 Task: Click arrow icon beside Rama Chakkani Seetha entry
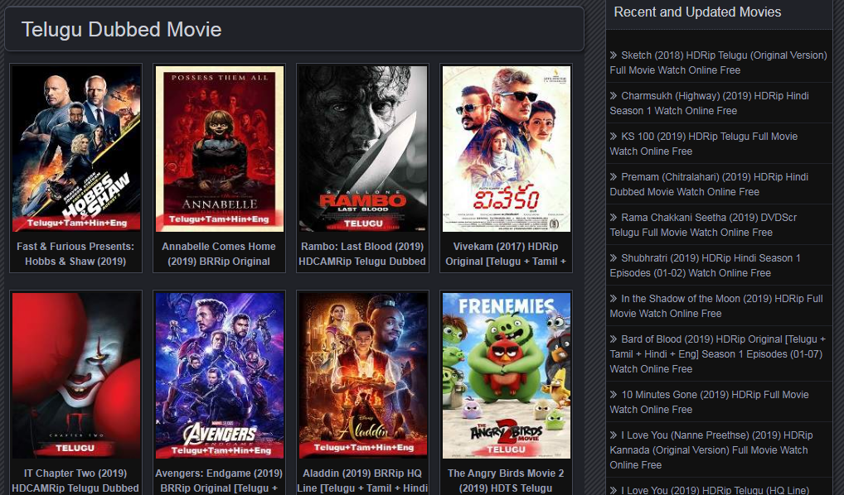[614, 217]
